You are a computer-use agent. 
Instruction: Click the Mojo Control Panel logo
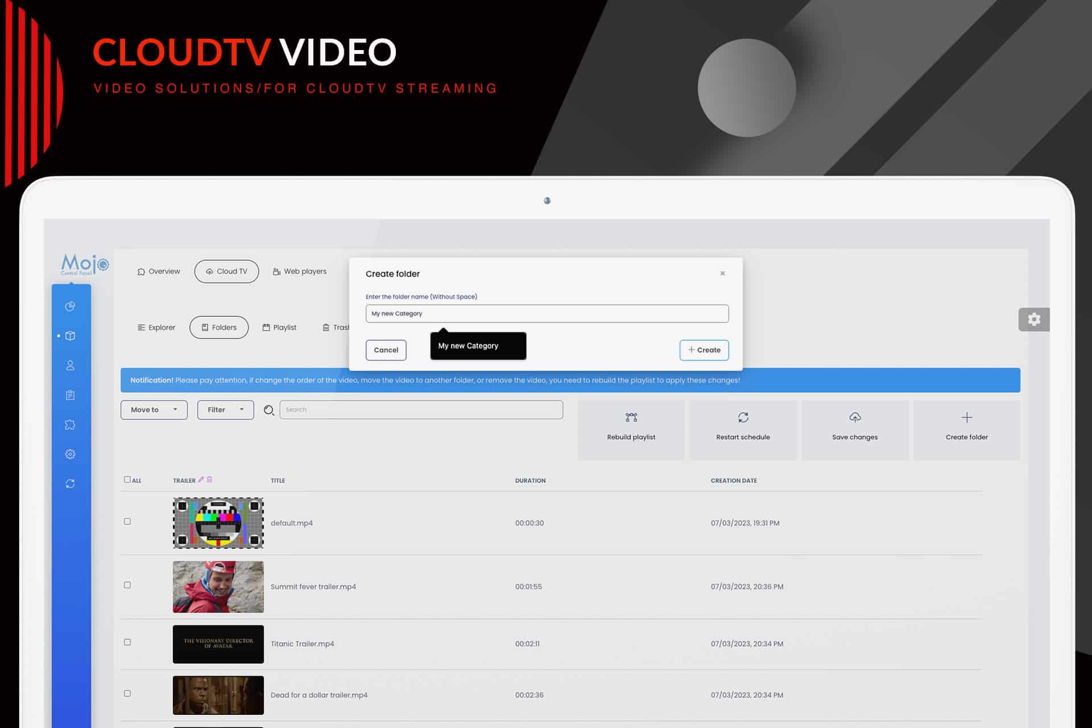[84, 264]
